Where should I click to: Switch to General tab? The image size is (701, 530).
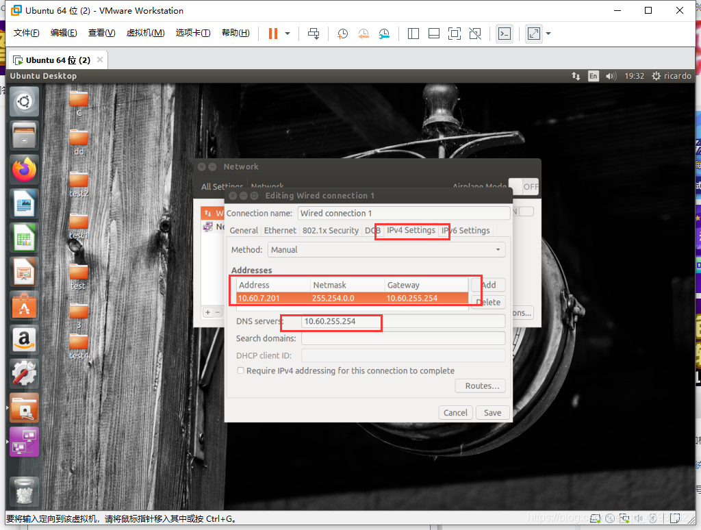pyautogui.click(x=244, y=230)
